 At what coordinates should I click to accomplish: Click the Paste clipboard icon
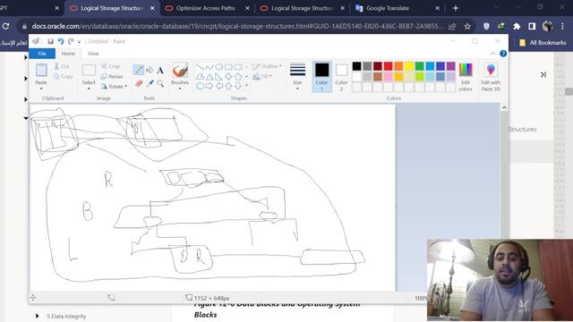[x=41, y=70]
